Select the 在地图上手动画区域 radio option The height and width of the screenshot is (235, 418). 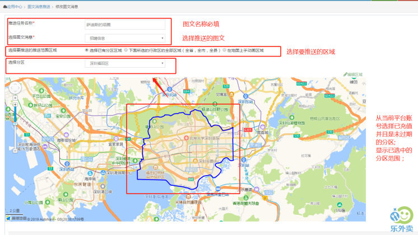coord(225,50)
